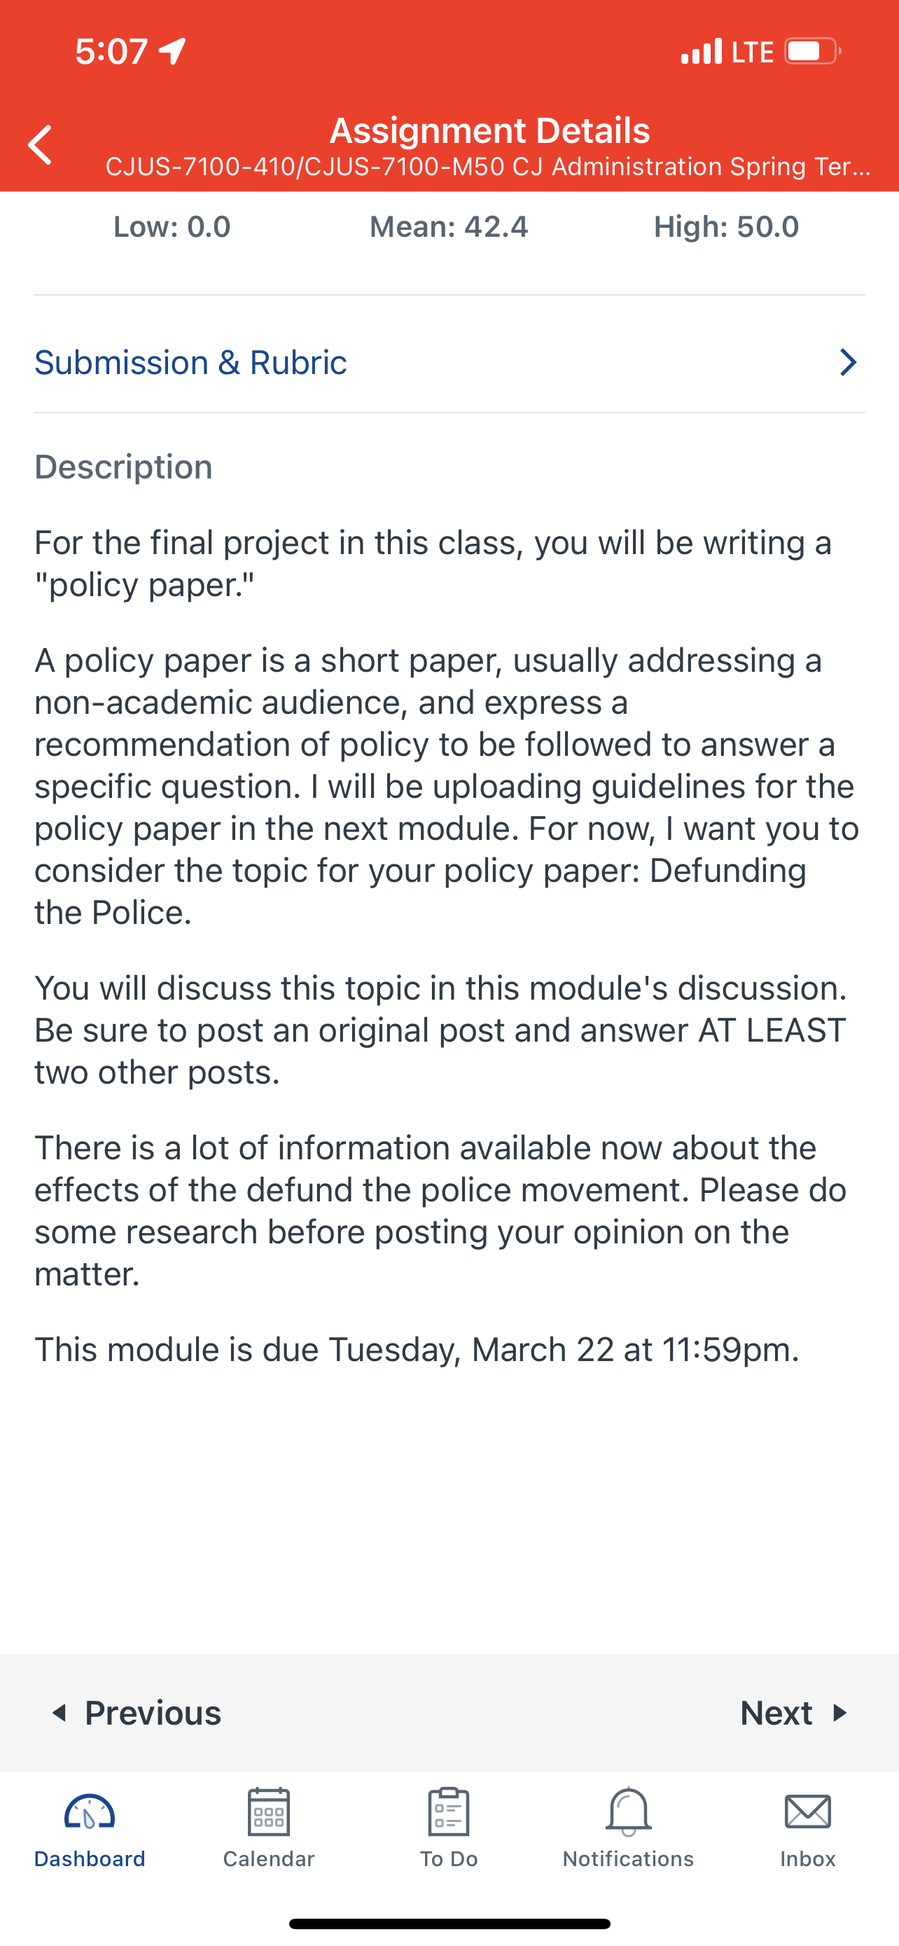Tap the left triangle beside Previous
This screenshot has height=1946, width=899.
[x=60, y=1713]
